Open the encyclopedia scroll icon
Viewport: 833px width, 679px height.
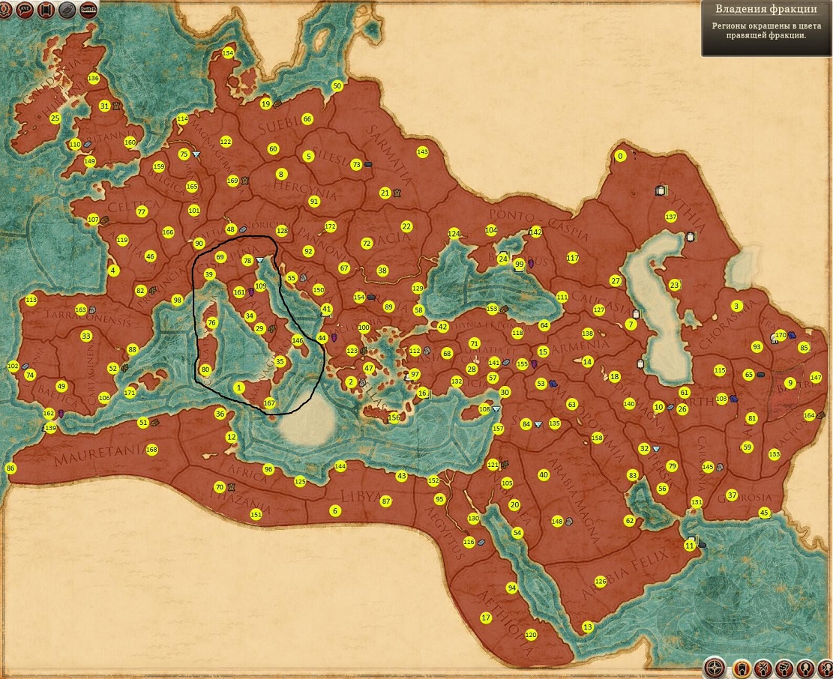46,9
